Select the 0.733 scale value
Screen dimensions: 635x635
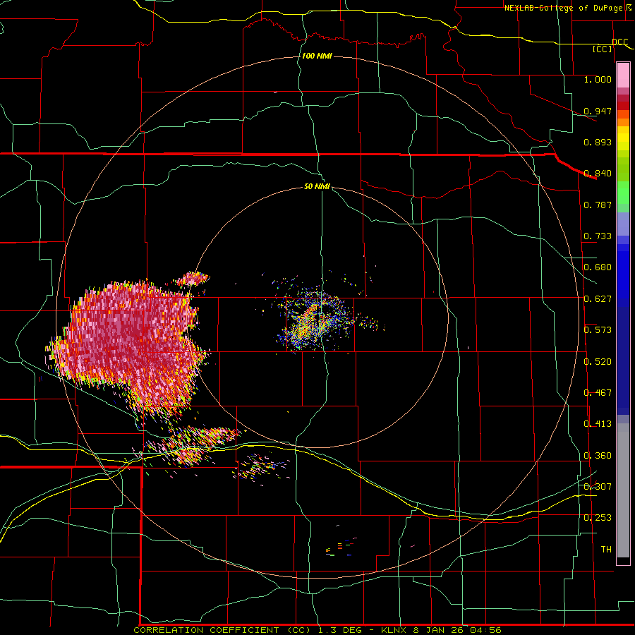click(598, 236)
